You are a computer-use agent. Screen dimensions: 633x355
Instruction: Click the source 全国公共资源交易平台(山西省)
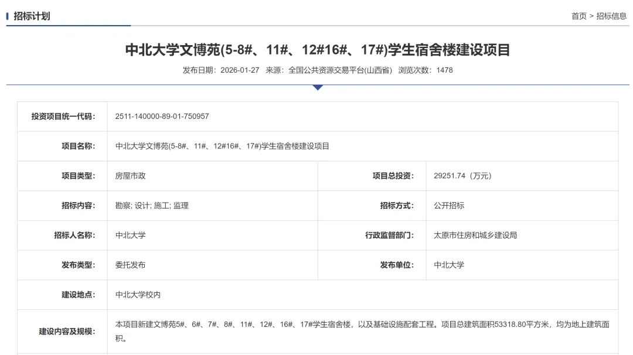[x=340, y=70]
